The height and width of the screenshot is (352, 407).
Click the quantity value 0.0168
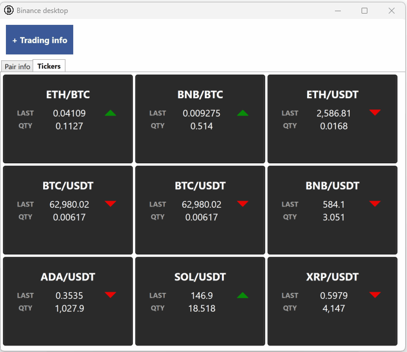[x=334, y=126]
